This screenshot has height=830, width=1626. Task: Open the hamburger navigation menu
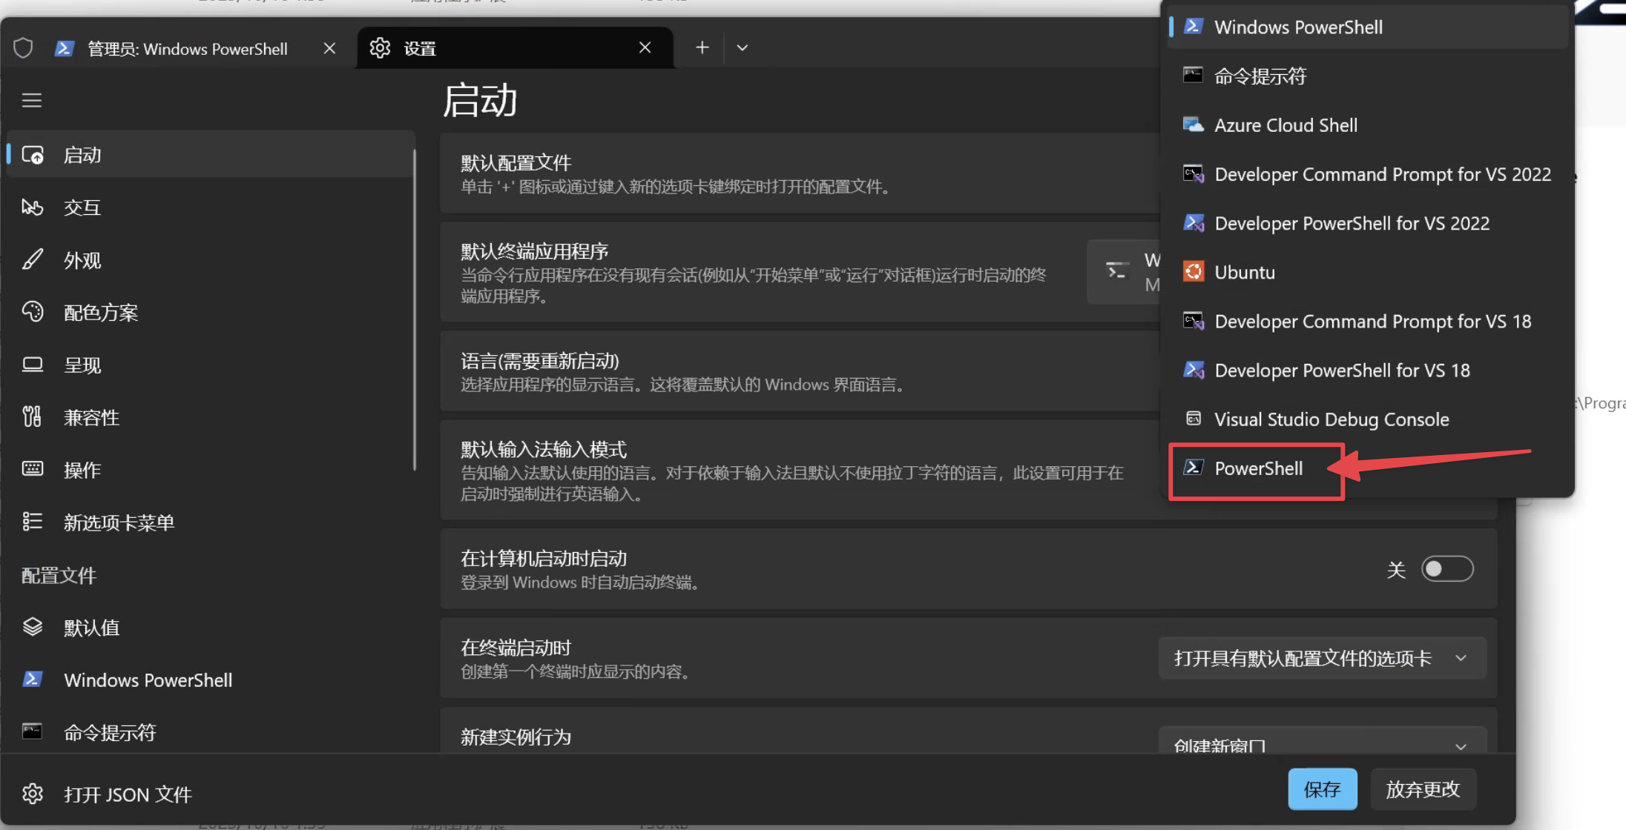tap(31, 100)
